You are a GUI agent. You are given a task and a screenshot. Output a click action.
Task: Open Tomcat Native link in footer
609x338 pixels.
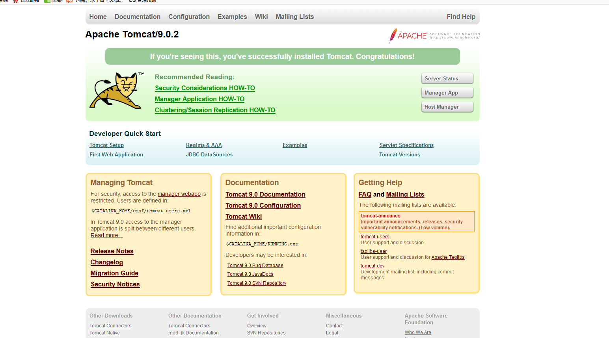coord(104,333)
